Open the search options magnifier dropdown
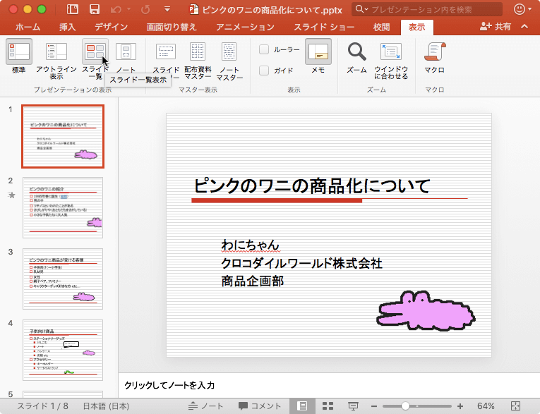Image resolution: width=540 pixels, height=414 pixels. click(361, 9)
